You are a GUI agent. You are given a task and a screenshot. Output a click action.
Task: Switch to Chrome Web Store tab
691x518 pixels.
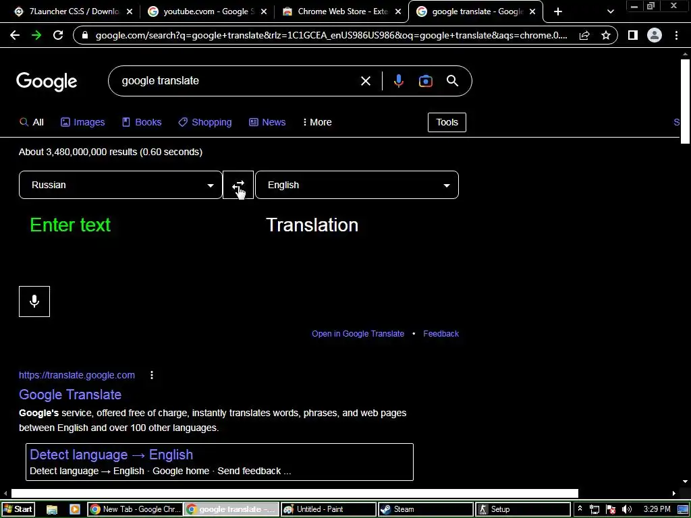(x=342, y=12)
